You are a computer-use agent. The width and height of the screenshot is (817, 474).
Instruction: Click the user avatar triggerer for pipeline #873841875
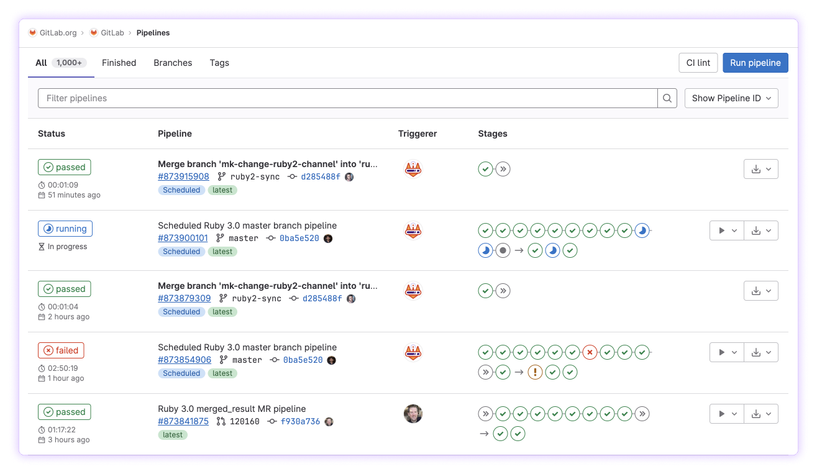414,413
